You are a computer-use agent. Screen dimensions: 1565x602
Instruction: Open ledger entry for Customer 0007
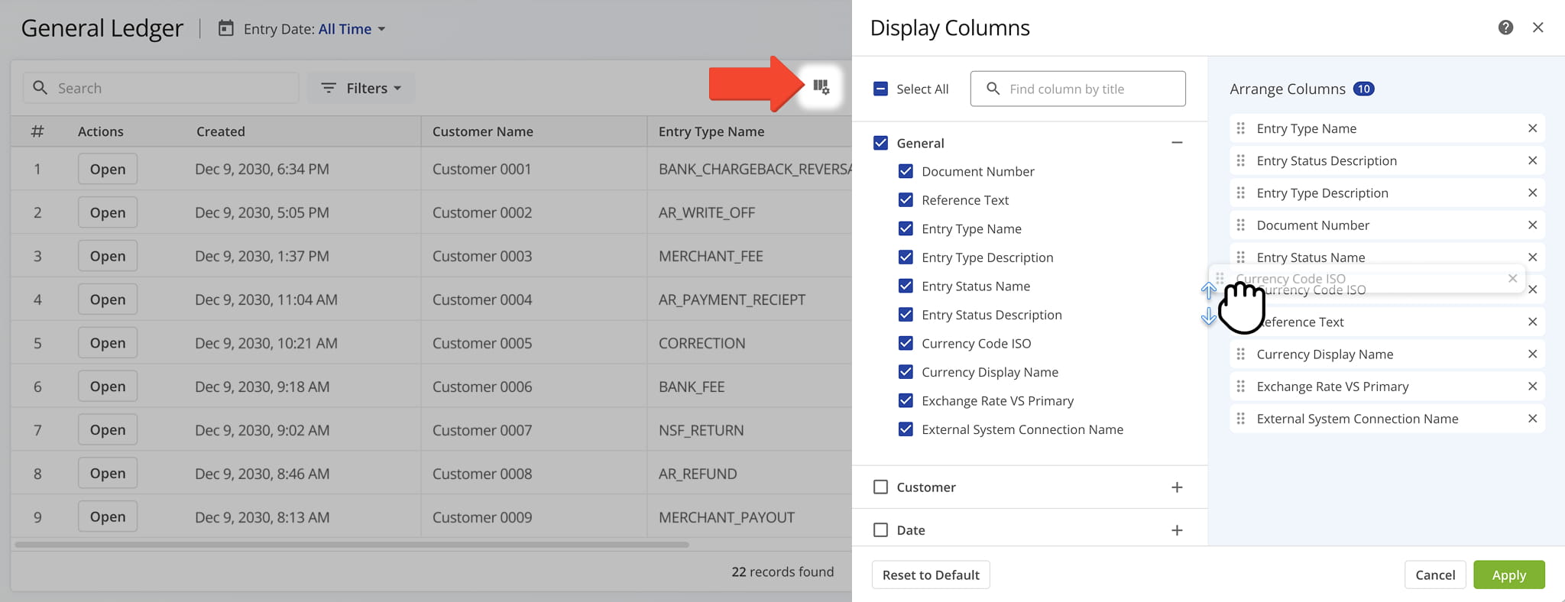[108, 430]
